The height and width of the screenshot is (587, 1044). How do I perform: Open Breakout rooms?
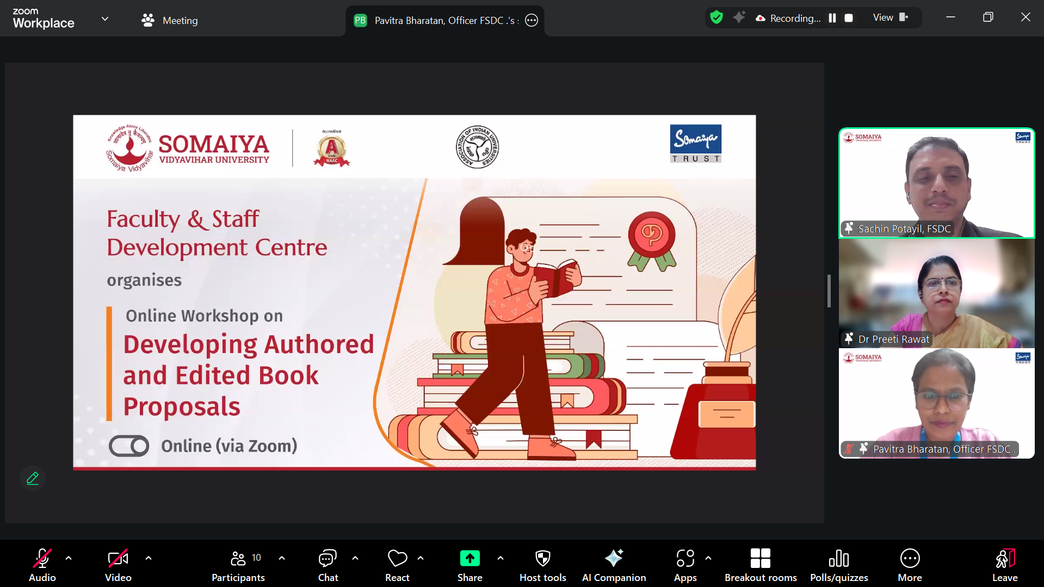[x=760, y=564]
